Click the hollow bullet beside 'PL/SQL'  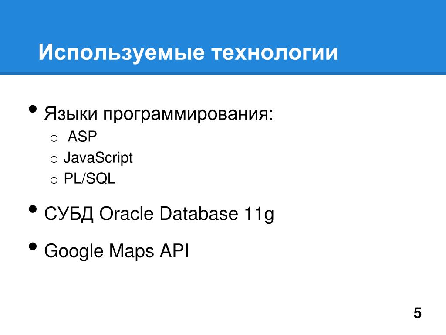54,180
